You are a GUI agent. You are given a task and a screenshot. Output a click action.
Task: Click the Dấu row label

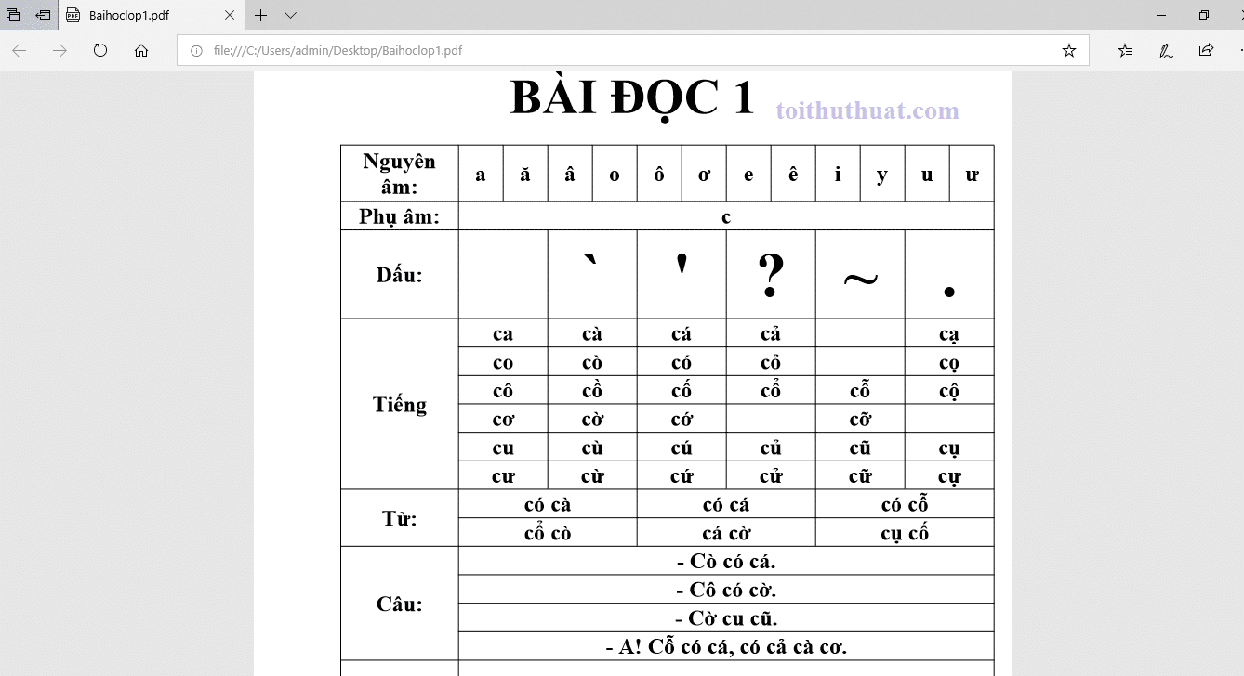click(400, 275)
